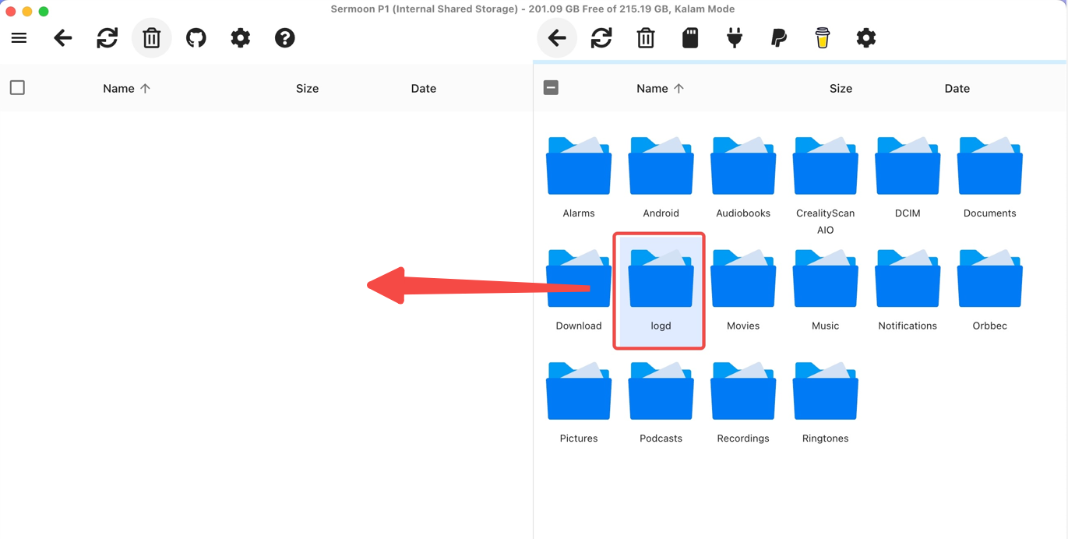Select the Recordings folder
The image size is (1068, 539).
pyautogui.click(x=743, y=403)
